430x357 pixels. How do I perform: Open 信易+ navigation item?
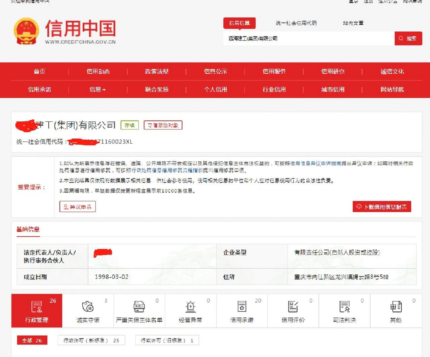click(x=97, y=90)
